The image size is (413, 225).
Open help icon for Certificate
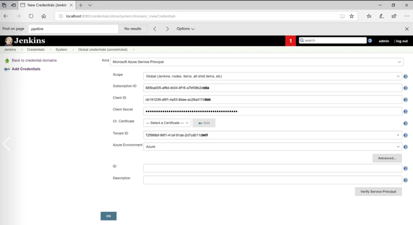tap(406, 123)
